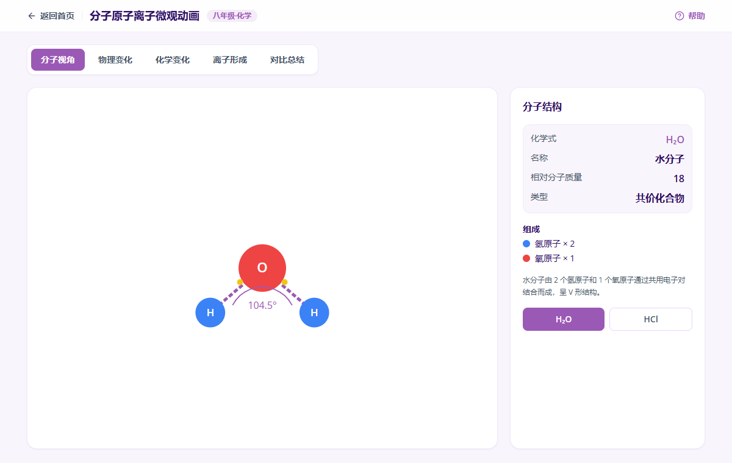Click the right blue hydrogen atom
The width and height of the screenshot is (732, 463).
coord(314,313)
